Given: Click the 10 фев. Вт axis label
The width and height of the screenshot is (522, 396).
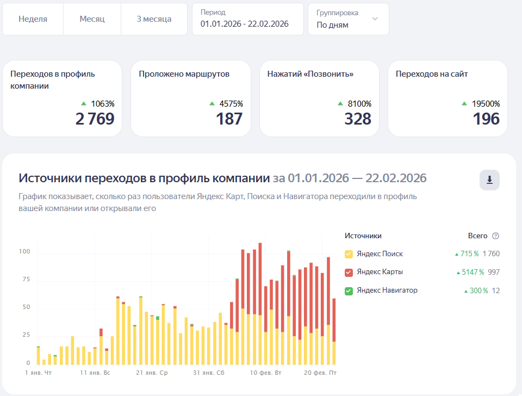Looking at the screenshot, I should coord(266,373).
